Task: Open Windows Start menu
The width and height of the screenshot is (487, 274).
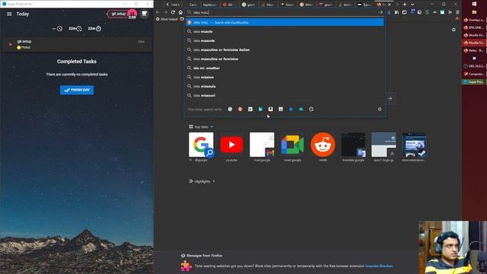Action: click(x=474, y=4)
